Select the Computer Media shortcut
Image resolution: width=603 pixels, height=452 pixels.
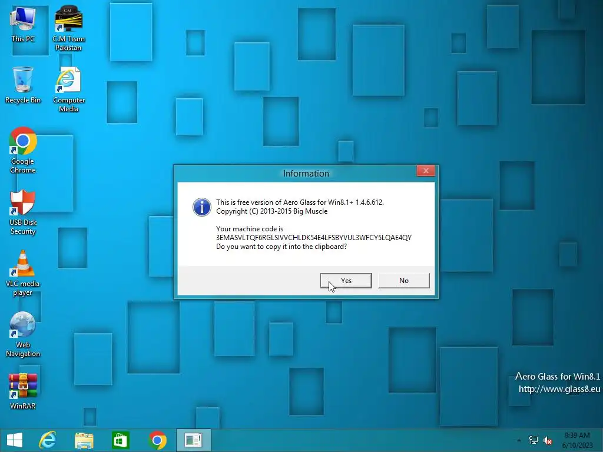pos(68,90)
